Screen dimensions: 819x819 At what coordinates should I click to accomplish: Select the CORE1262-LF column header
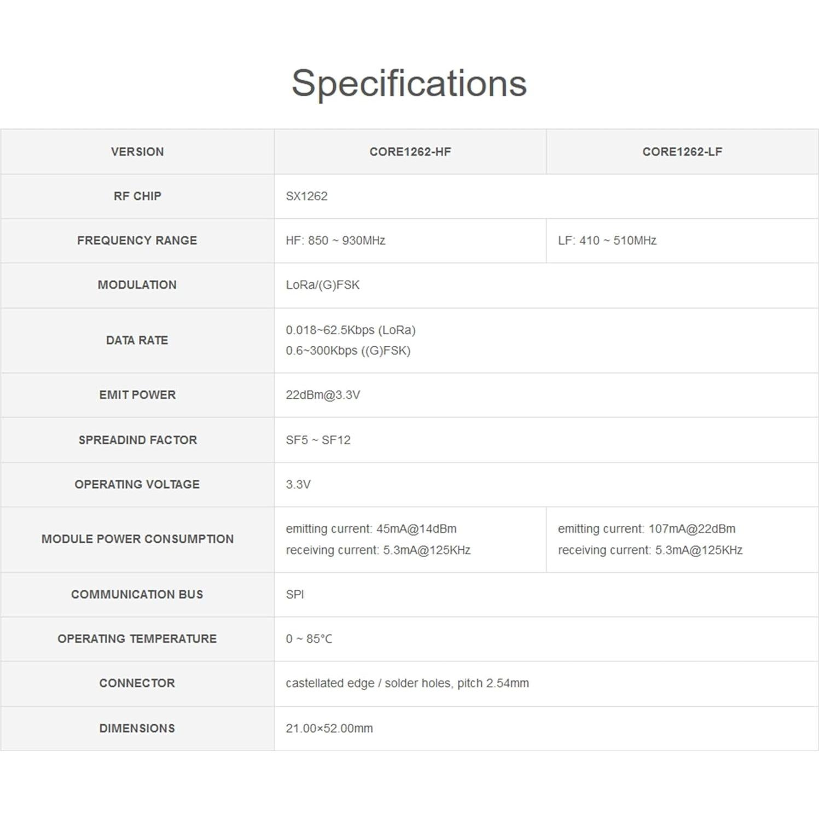click(682, 152)
